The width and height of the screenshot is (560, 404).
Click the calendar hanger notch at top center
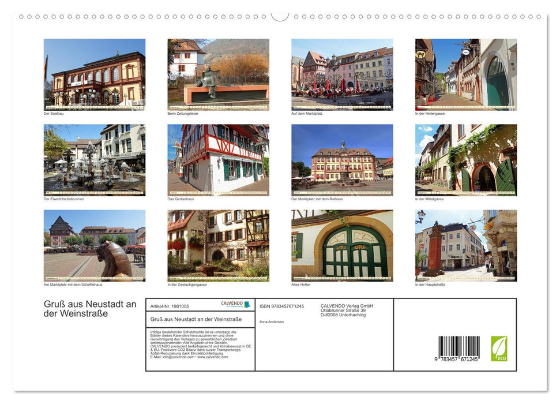coord(280,17)
